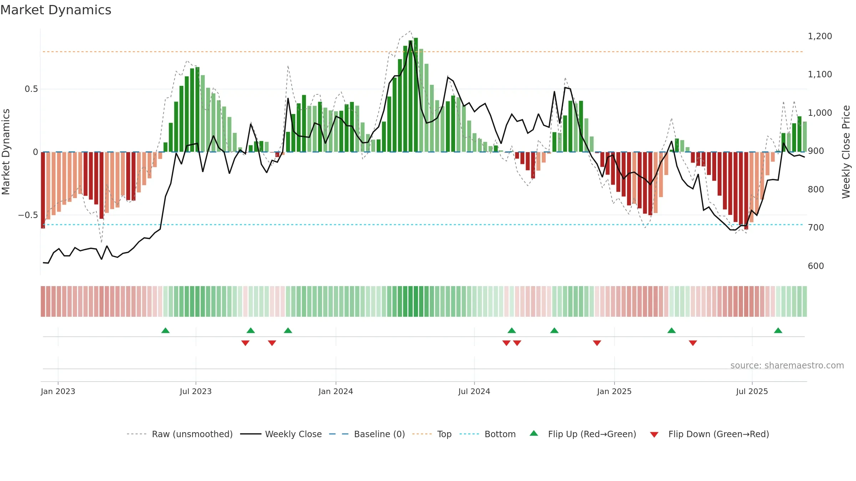
Task: Click the 1,100 price axis tick
Action: pyautogui.click(x=820, y=74)
